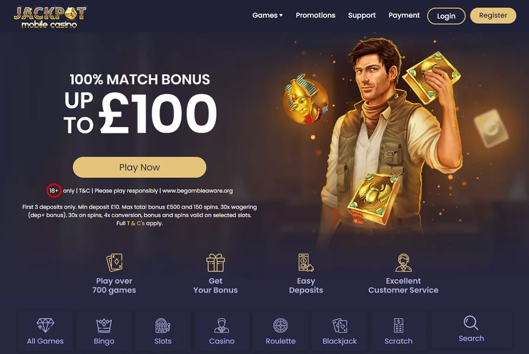Open the Promotions menu item
529x354 pixels.
click(x=316, y=15)
